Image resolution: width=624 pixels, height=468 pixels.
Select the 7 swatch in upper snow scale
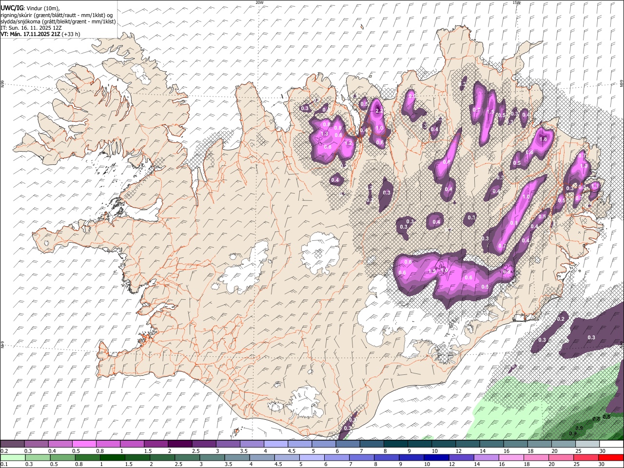coord(372,444)
